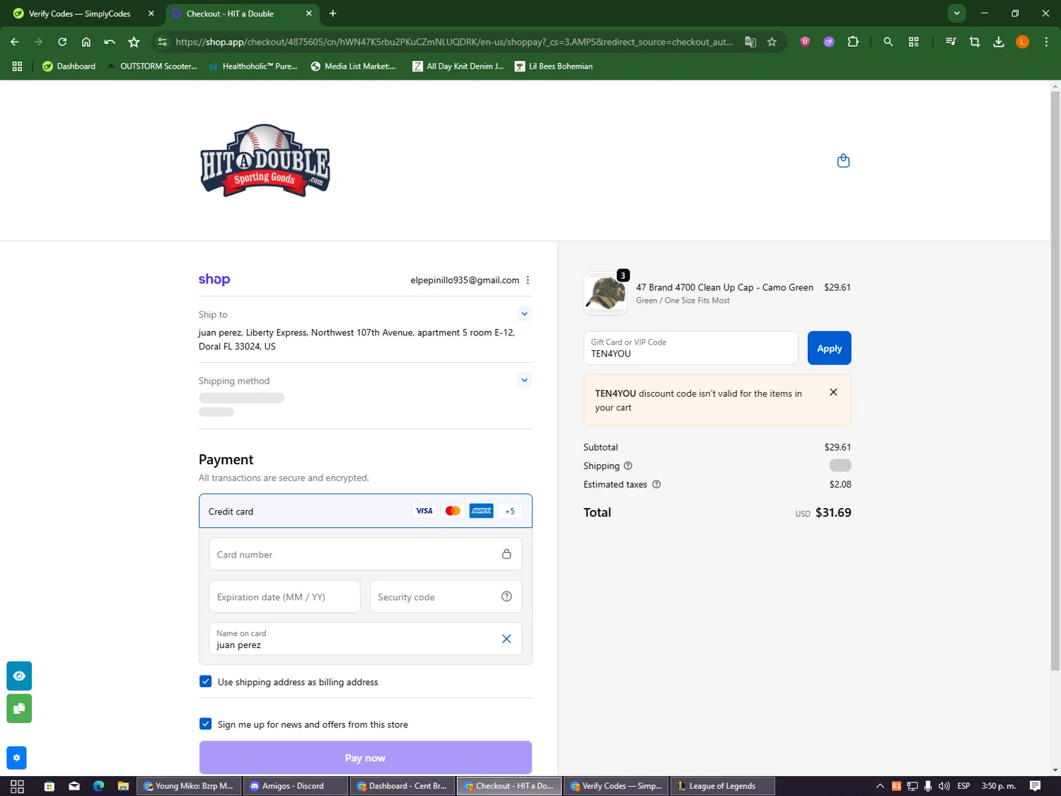Select the Mastercard logo
Screen dimensions: 1061x796
tap(453, 511)
